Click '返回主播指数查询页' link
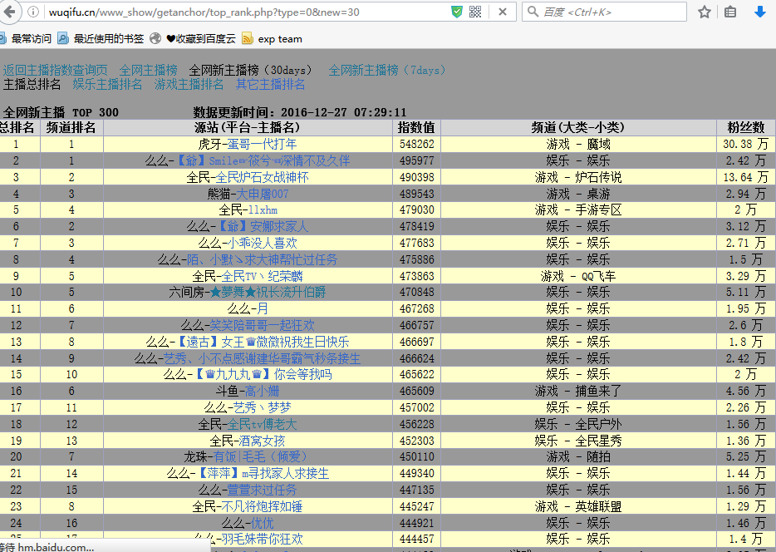The width and height of the screenshot is (776, 552). click(x=55, y=71)
